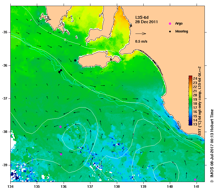Click the 0.5 m/s reference arrow

click(x=141, y=34)
